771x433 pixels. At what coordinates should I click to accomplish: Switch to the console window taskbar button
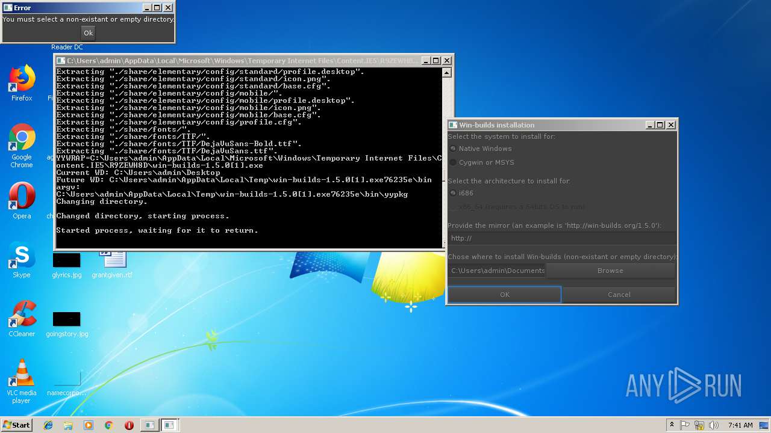(149, 425)
